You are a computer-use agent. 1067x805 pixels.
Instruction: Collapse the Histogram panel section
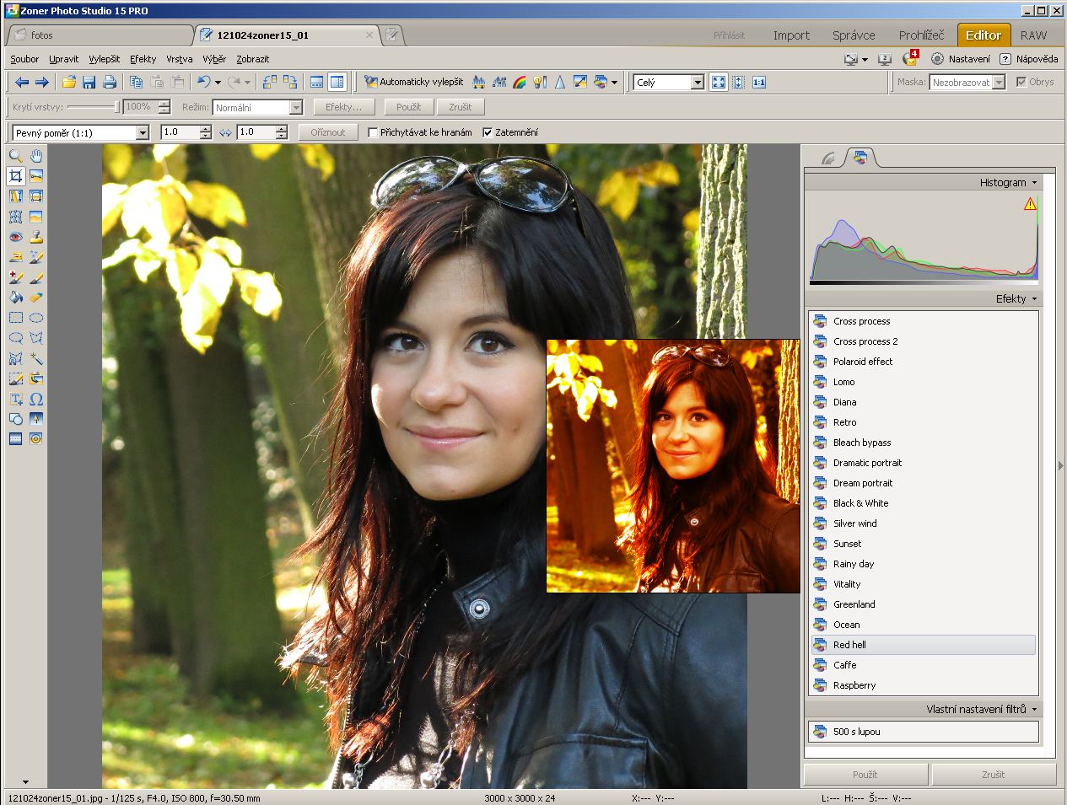click(1034, 182)
